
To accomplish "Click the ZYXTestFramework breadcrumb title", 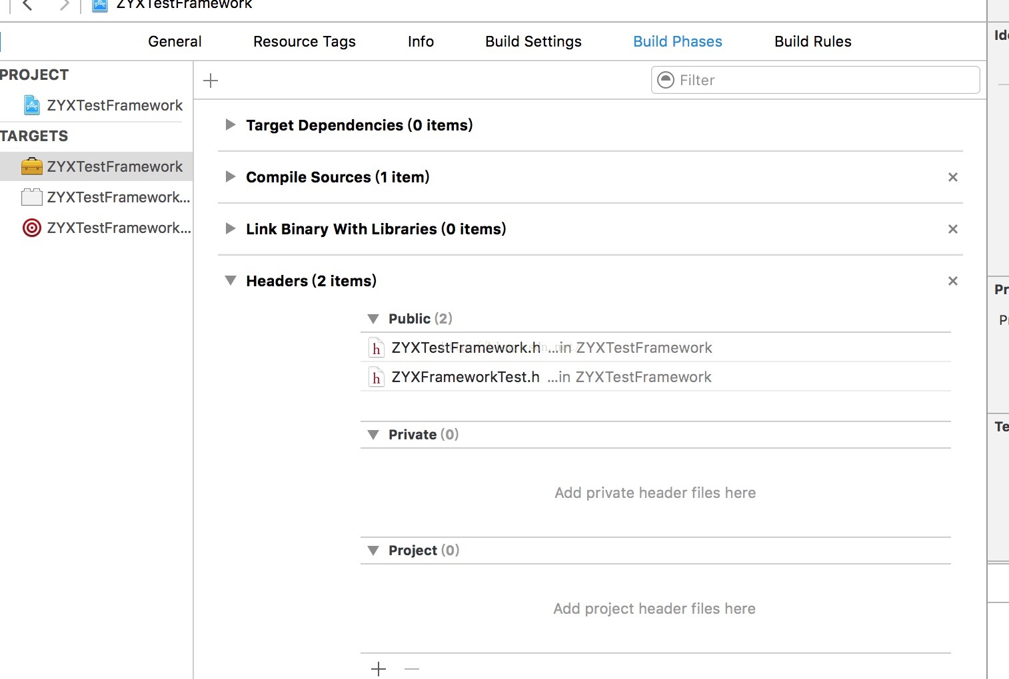I will (185, 5).
